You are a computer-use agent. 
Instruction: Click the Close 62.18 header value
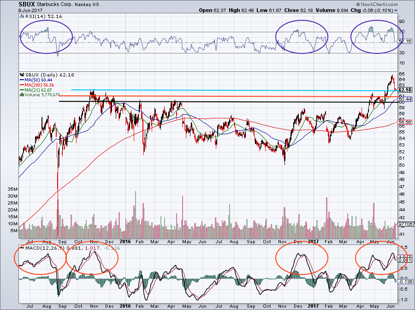(x=298, y=10)
